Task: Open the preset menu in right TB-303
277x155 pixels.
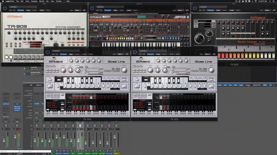Action: [x=153, y=51]
